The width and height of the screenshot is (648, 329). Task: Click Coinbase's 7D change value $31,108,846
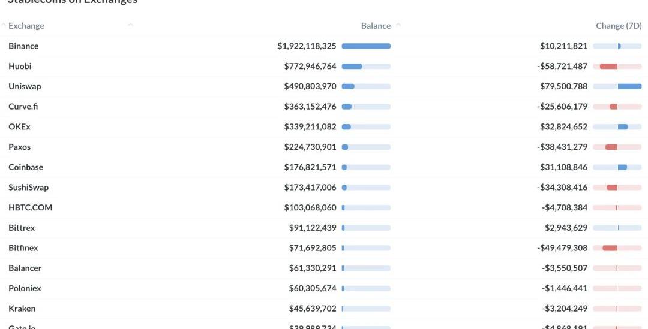[563, 167]
